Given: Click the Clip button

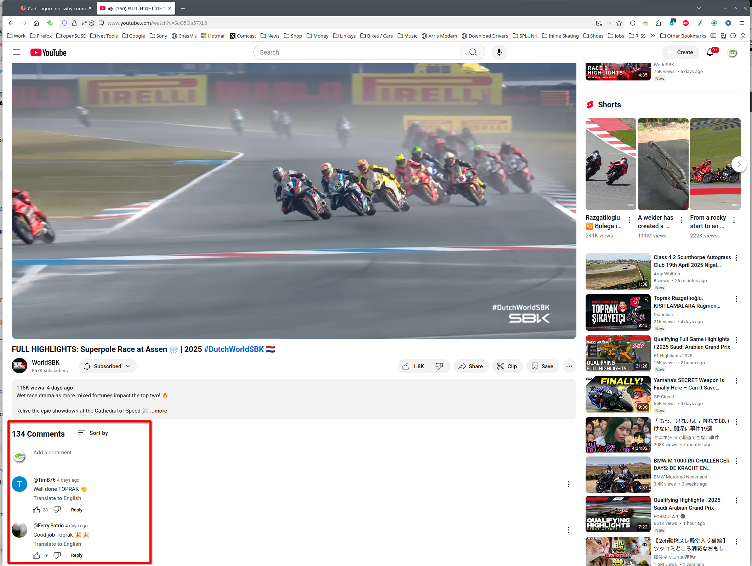Looking at the screenshot, I should (507, 366).
